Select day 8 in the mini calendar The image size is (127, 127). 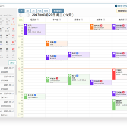[13, 29]
